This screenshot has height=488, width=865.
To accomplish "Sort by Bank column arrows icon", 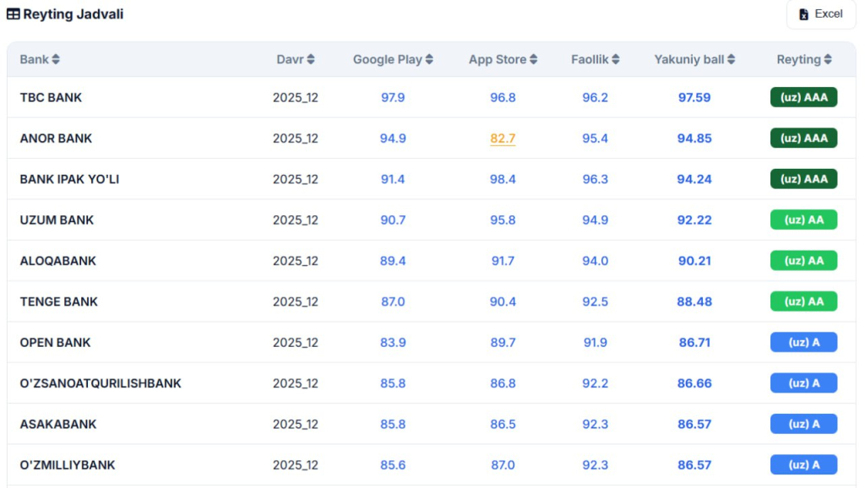I will pos(56,60).
